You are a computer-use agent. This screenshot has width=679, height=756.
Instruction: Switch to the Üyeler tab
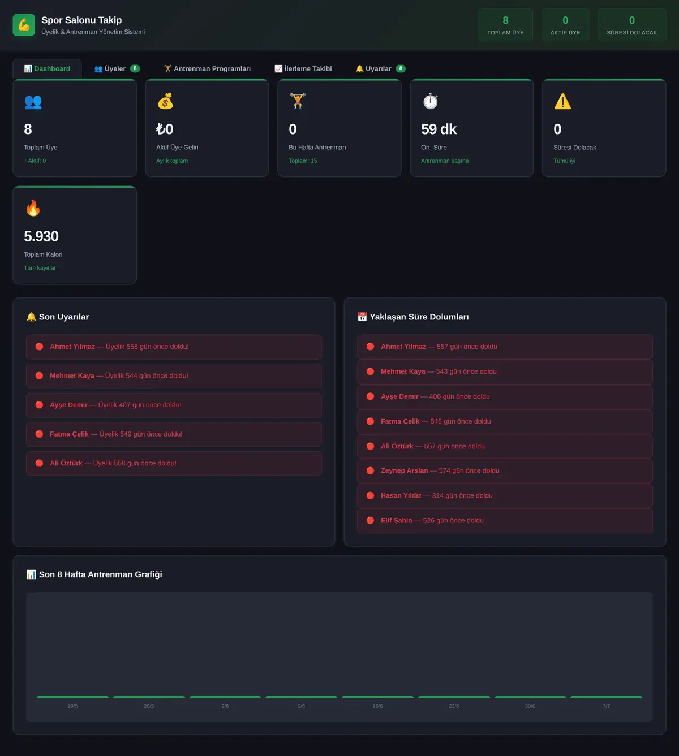117,68
